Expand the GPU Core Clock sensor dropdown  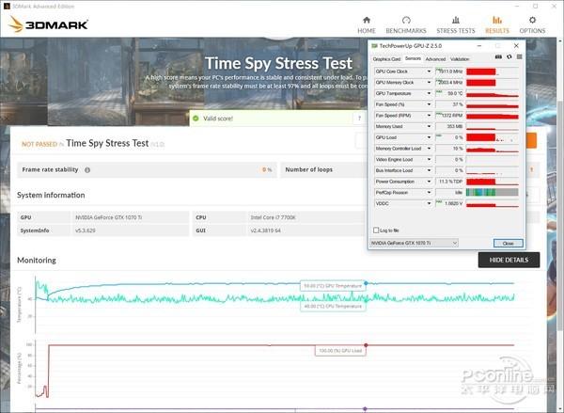[429, 71]
